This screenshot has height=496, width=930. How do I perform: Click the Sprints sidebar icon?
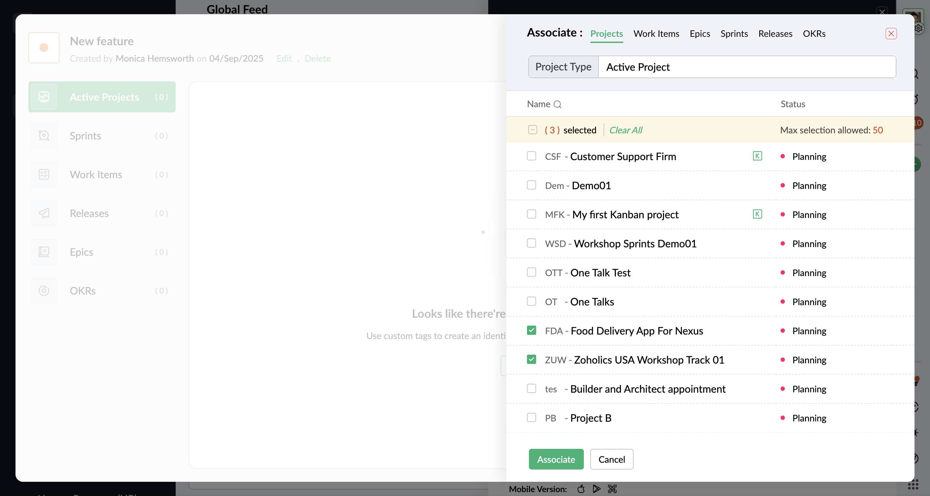point(44,136)
